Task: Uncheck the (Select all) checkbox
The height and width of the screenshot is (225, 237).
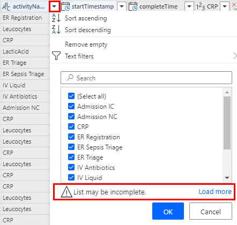Action: tap(71, 96)
